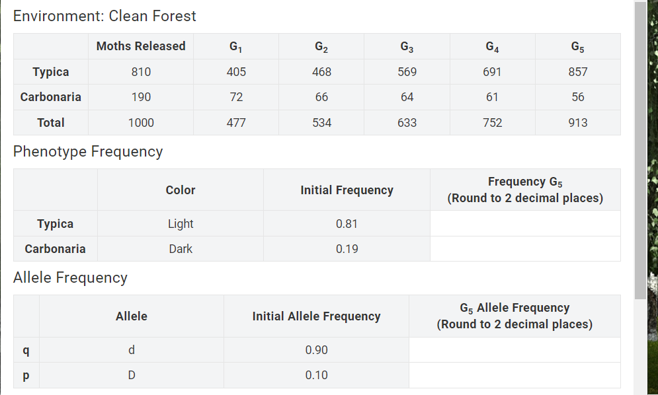
Task: Click the Dark color label for Carbonaria
Action: pyautogui.click(x=180, y=248)
